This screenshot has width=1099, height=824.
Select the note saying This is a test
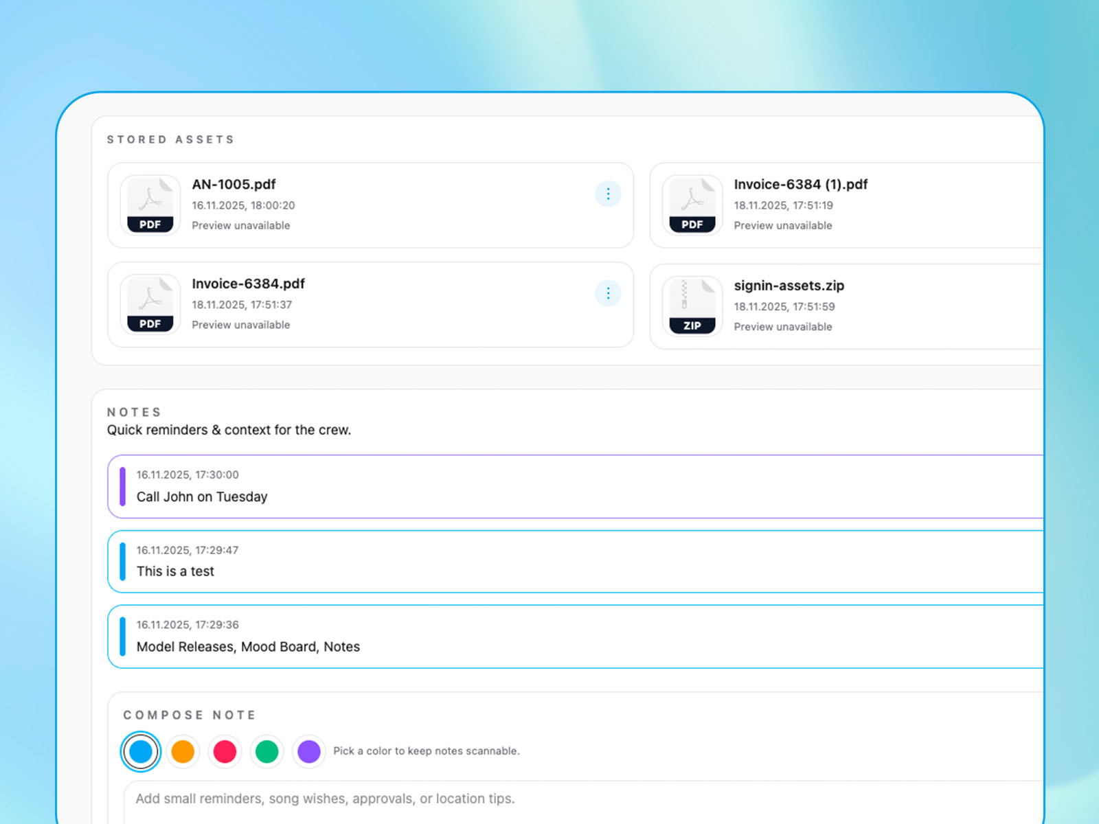(x=175, y=571)
